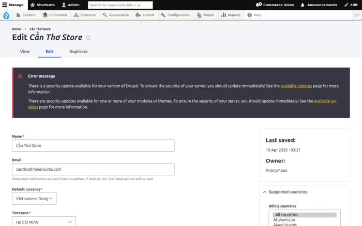Open second available updates link
This screenshot has width=362, height=226.
[x=325, y=101]
